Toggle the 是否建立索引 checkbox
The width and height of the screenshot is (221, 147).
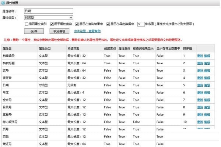tap(27, 24)
